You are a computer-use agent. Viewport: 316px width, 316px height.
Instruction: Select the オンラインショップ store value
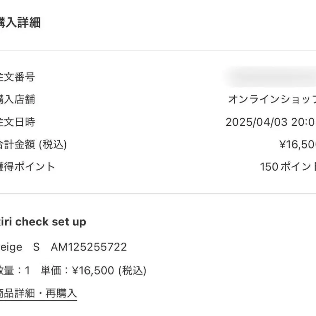tap(272, 99)
